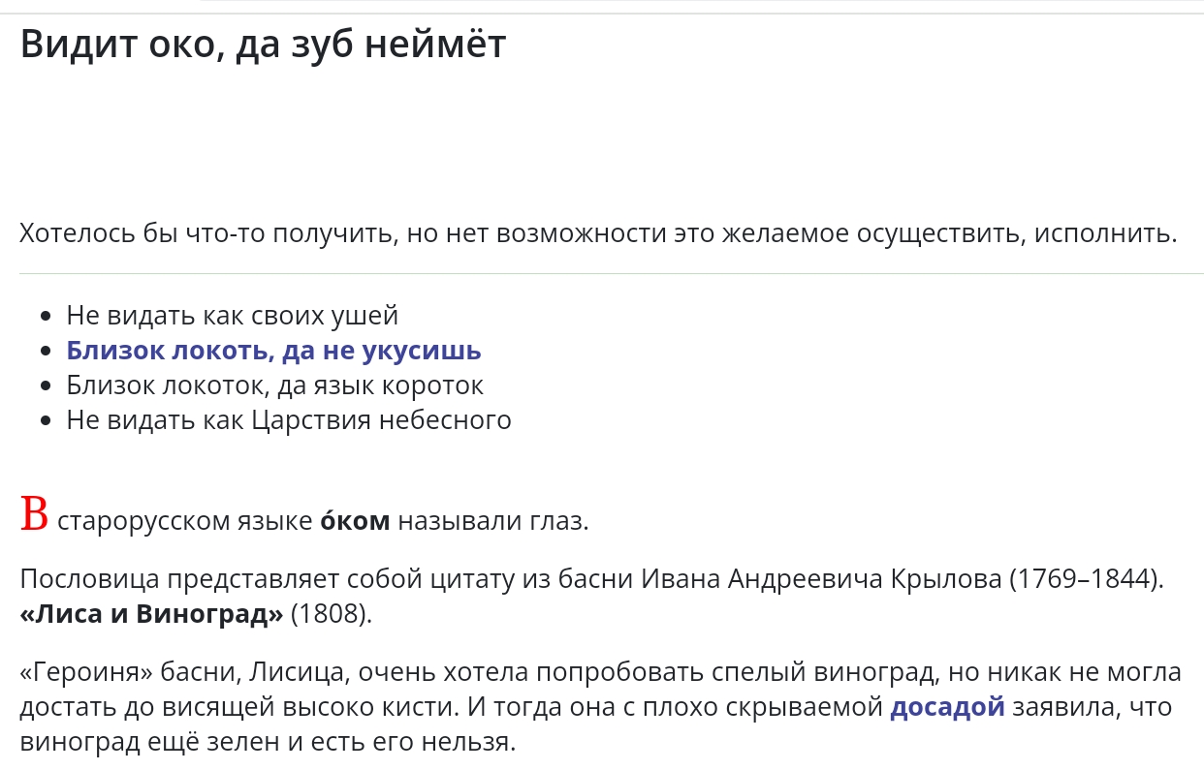Click the bold word "о́ком"
The image size is (1204, 770).
(x=355, y=521)
